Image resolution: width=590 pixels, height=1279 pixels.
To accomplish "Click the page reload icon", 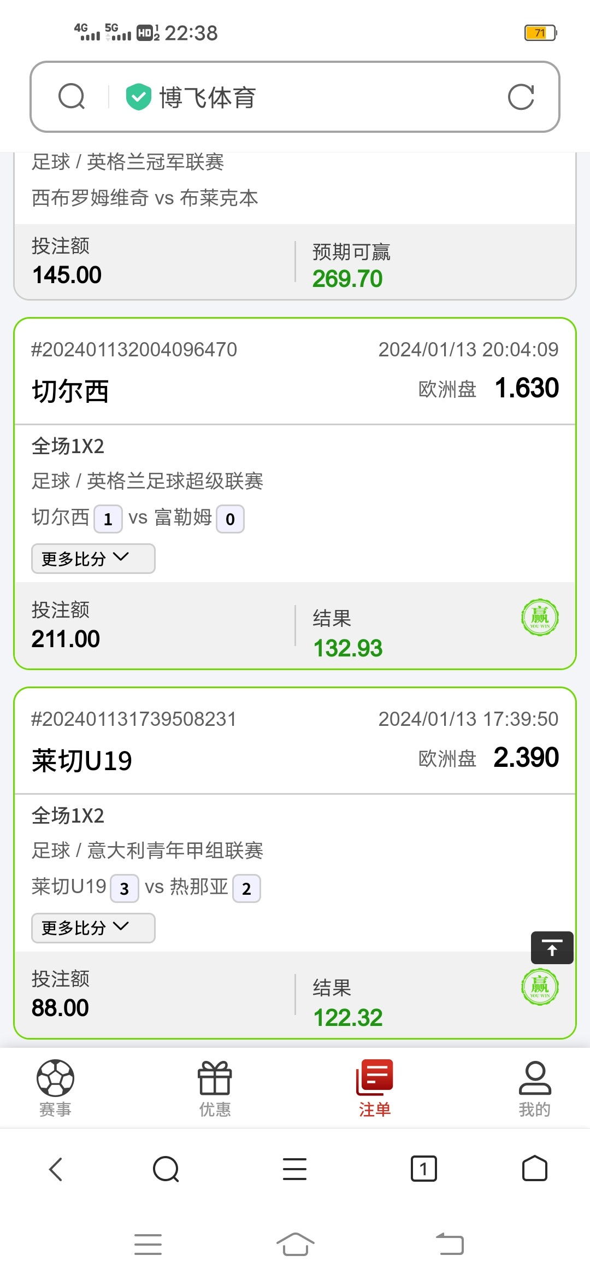I will click(521, 97).
